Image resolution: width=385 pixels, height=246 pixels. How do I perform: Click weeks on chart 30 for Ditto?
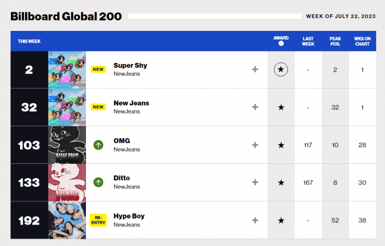(x=362, y=183)
